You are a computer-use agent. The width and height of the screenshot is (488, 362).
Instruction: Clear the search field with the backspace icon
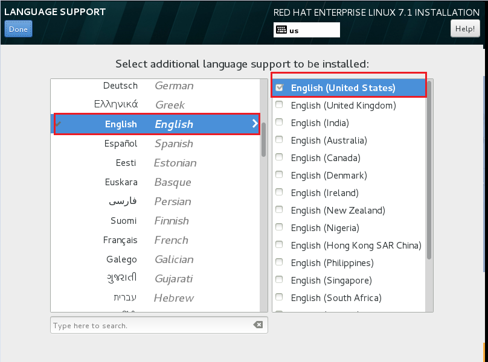pos(258,325)
